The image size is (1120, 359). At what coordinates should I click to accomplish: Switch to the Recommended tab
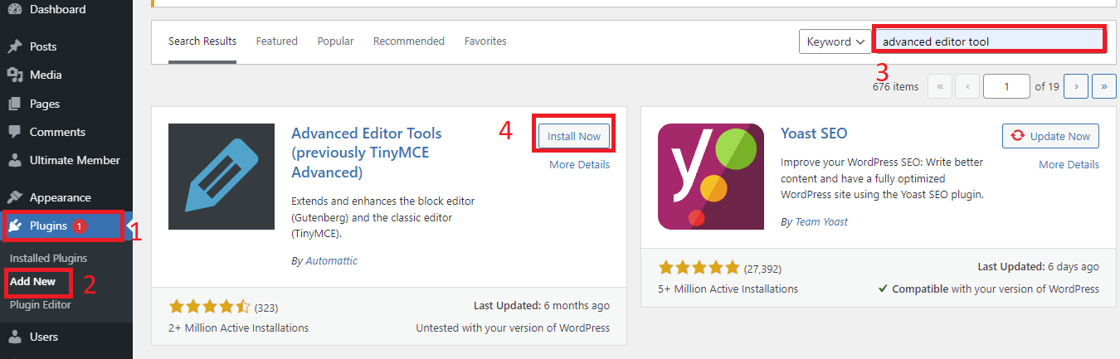click(409, 41)
